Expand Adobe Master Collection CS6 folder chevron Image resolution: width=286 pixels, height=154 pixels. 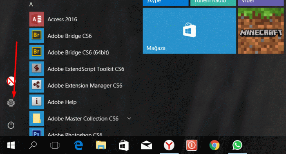(x=129, y=118)
